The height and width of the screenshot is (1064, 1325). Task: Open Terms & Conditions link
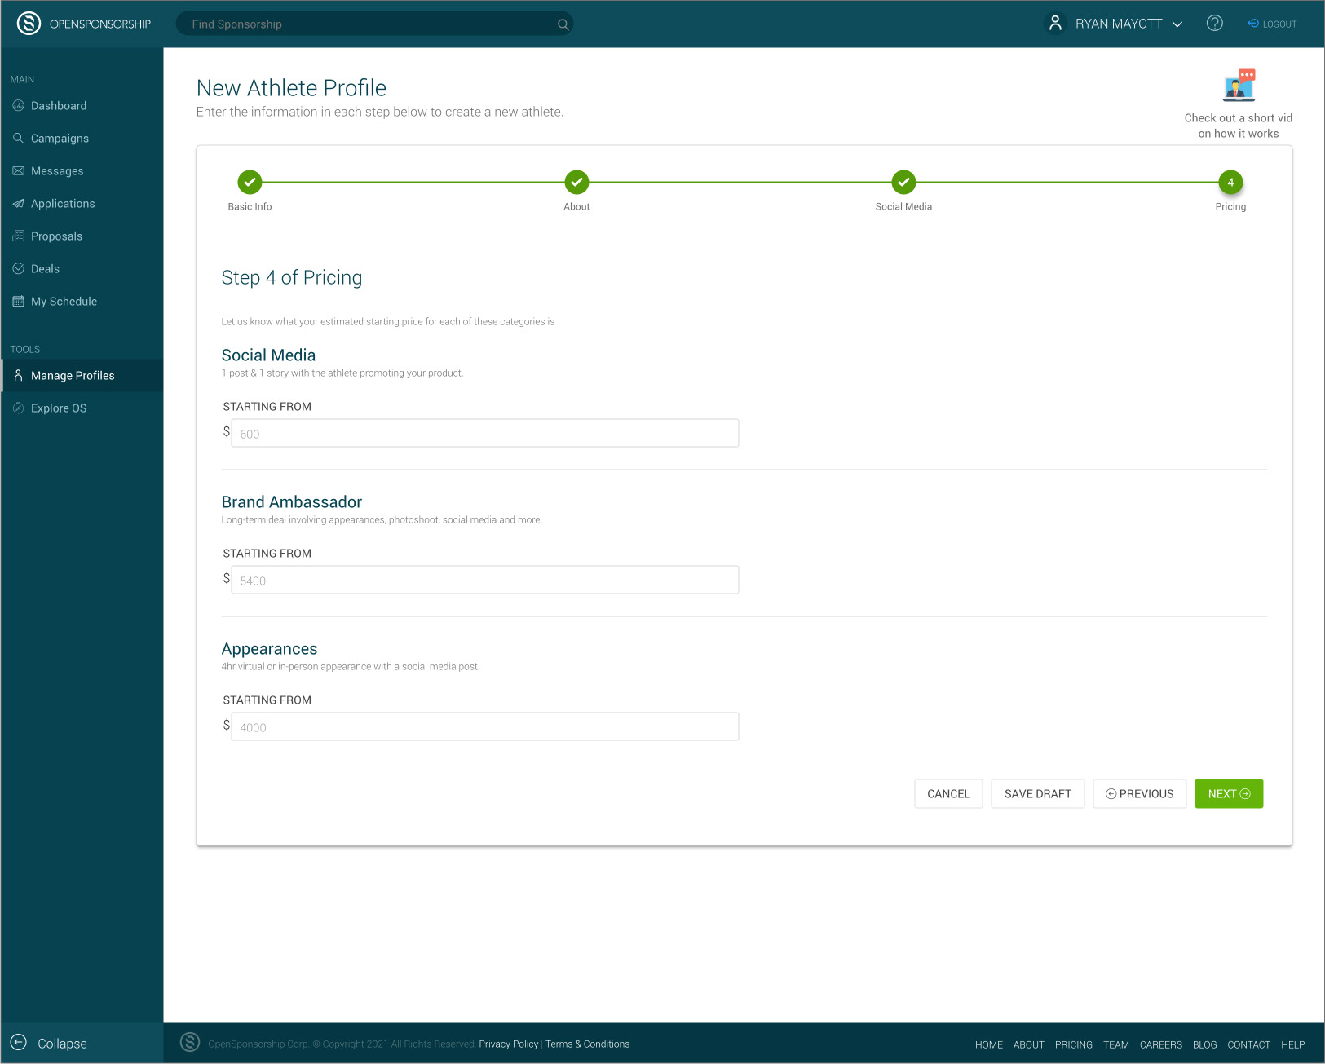pos(587,1044)
